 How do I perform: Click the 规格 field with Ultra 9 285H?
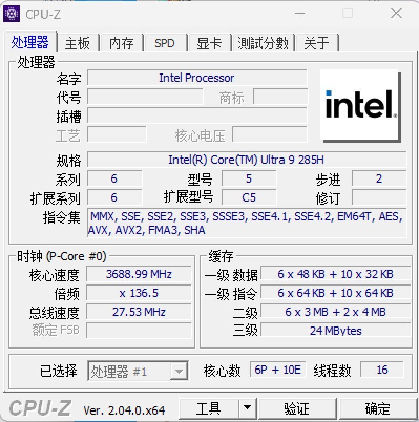click(247, 160)
